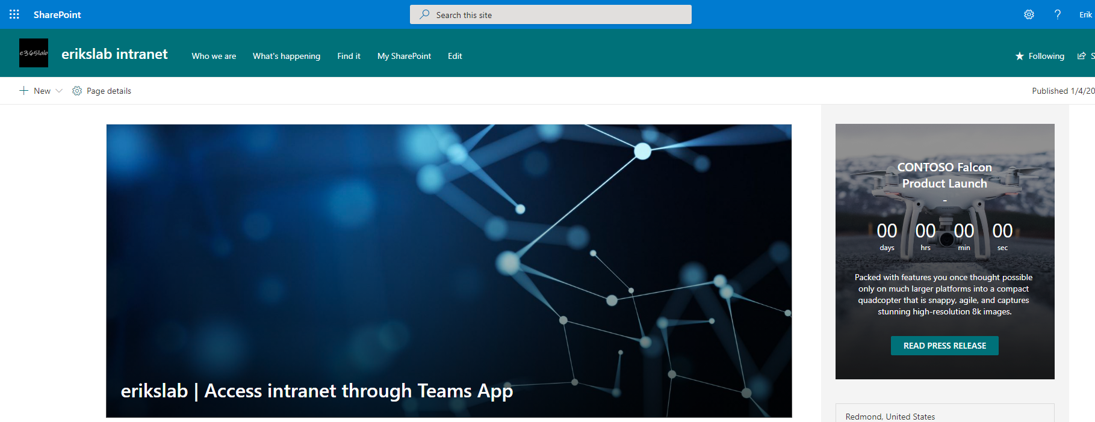This screenshot has width=1095, height=422.
Task: Click the erikslab site logo
Action: (x=34, y=53)
